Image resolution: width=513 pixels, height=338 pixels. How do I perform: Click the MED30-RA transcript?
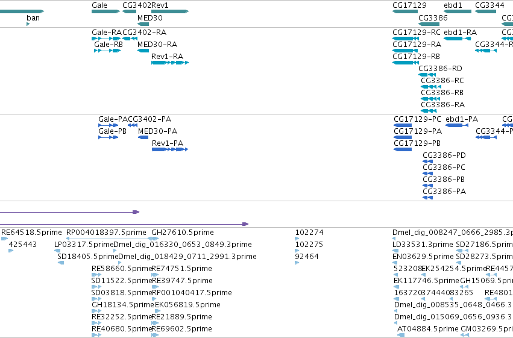[143, 51]
